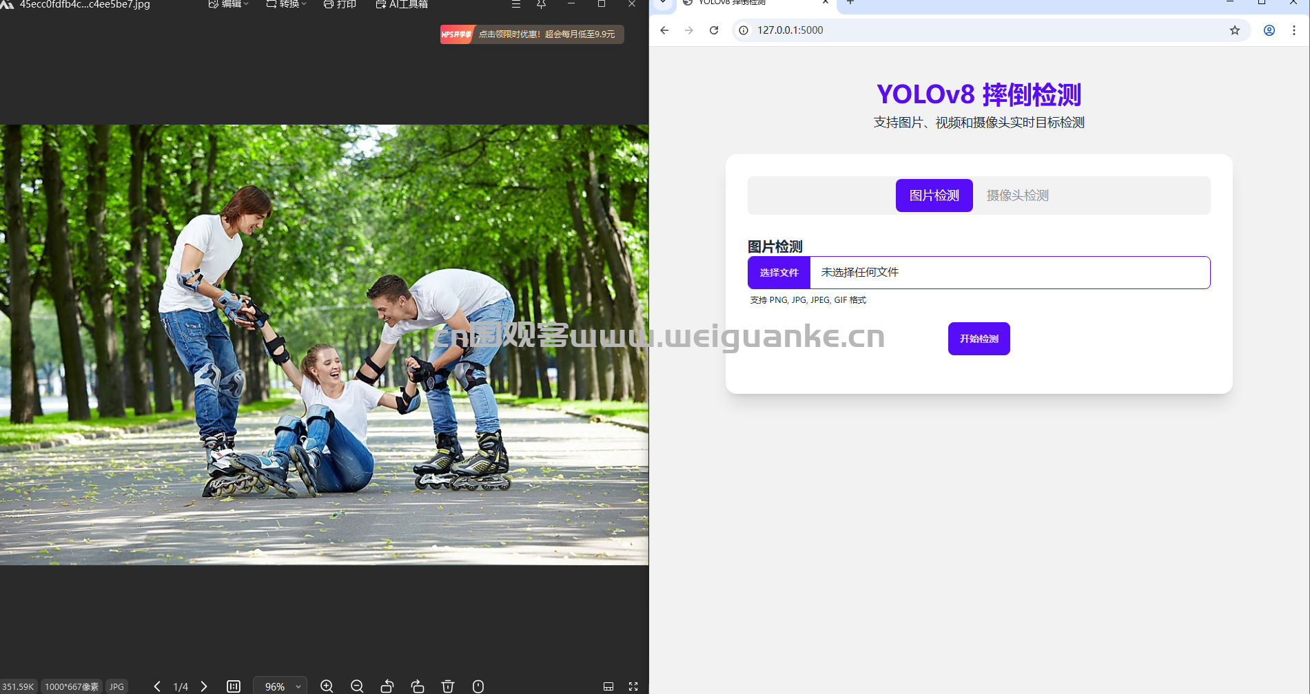Open the 96% zoom level dropdown

(x=280, y=686)
